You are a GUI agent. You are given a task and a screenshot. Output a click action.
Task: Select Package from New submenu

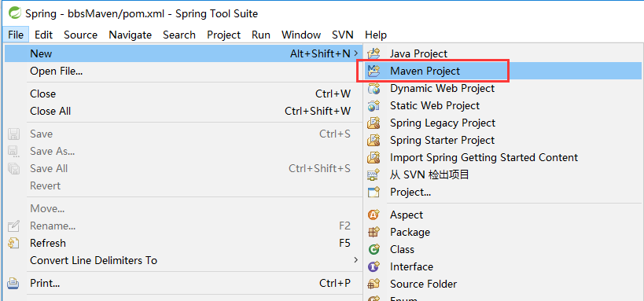tap(503, 232)
